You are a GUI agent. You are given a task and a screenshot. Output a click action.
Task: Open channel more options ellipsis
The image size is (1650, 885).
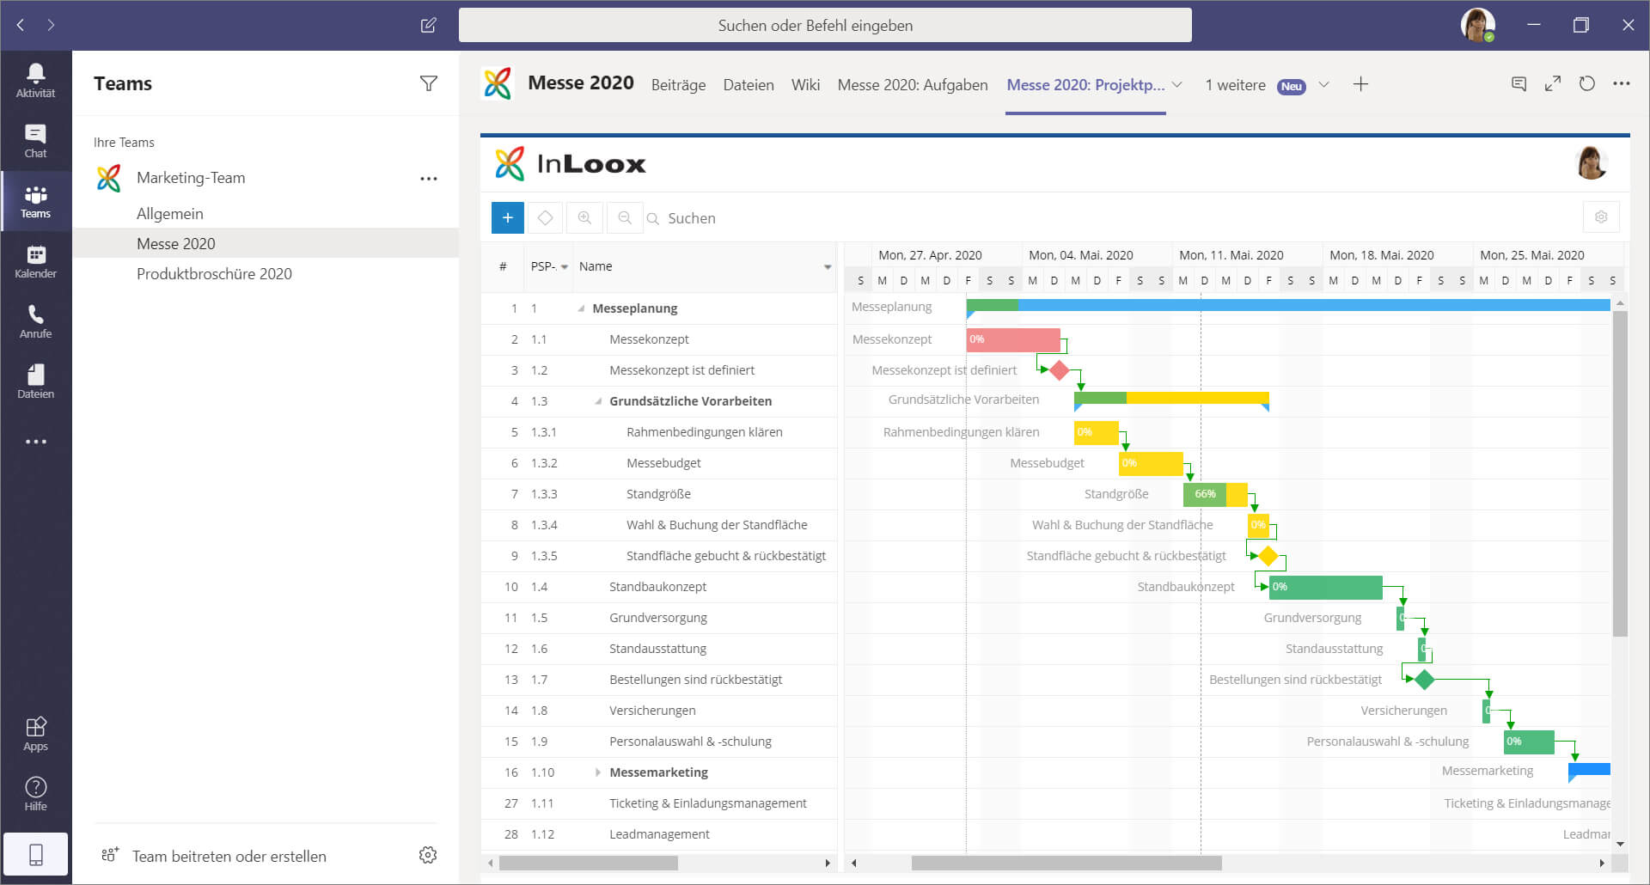pyautogui.click(x=1622, y=83)
